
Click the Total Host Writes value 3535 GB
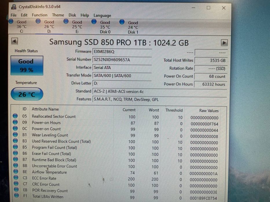[211, 61]
